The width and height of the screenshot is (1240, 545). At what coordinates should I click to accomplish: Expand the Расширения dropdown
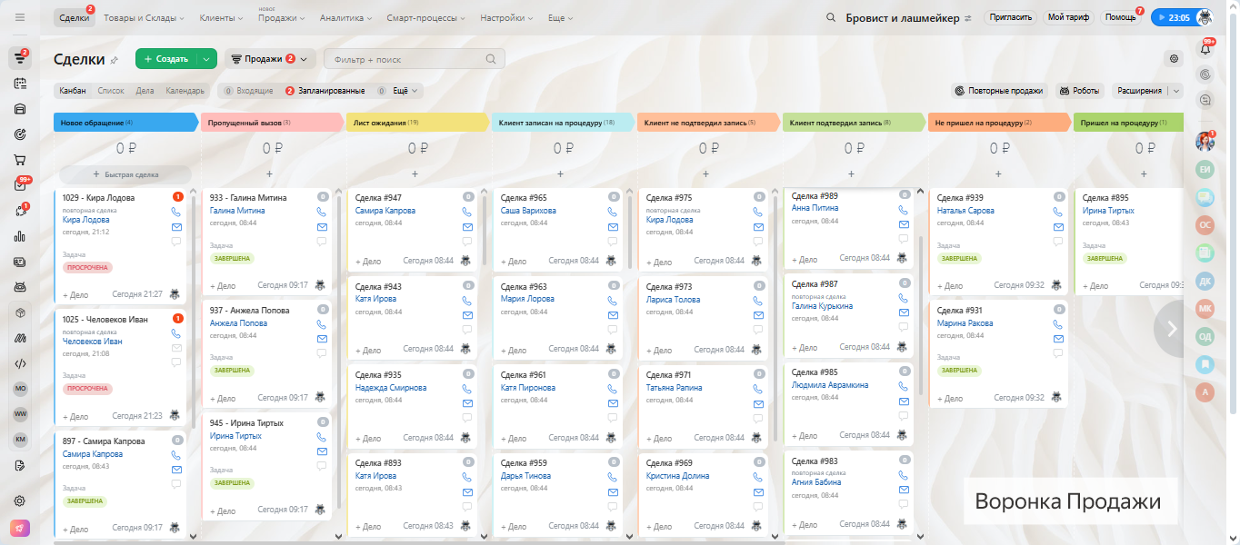pyautogui.click(x=1146, y=91)
